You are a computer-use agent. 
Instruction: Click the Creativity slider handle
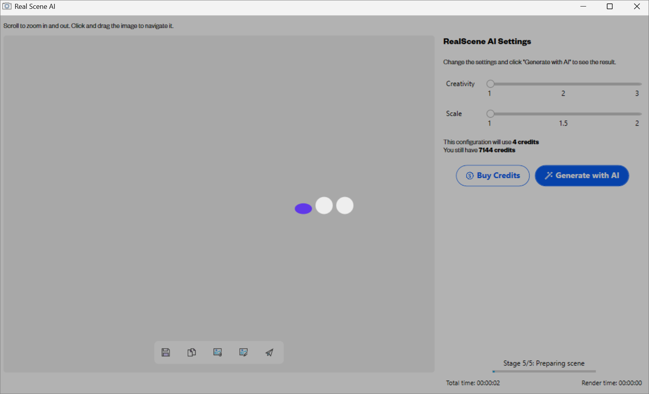tap(490, 84)
